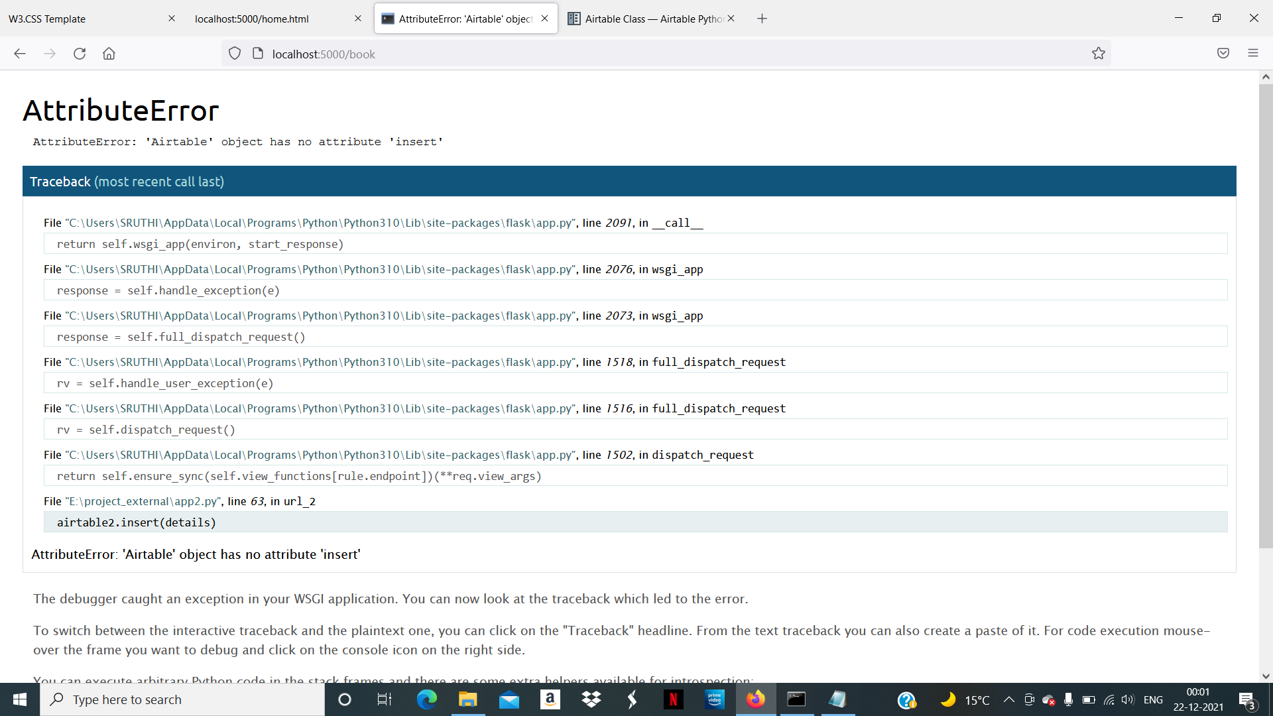1273x716 pixels.
Task: Open the battery status flyout
Action: coord(1089,699)
